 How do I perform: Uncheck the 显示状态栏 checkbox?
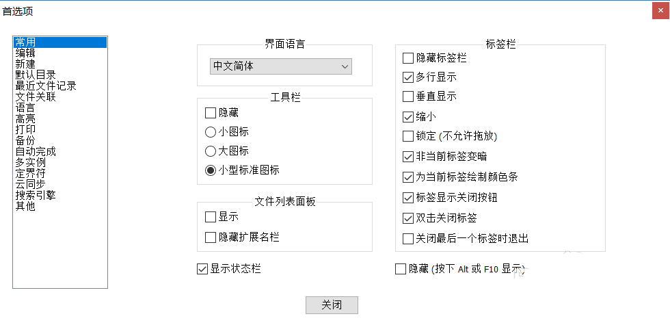pyautogui.click(x=202, y=269)
